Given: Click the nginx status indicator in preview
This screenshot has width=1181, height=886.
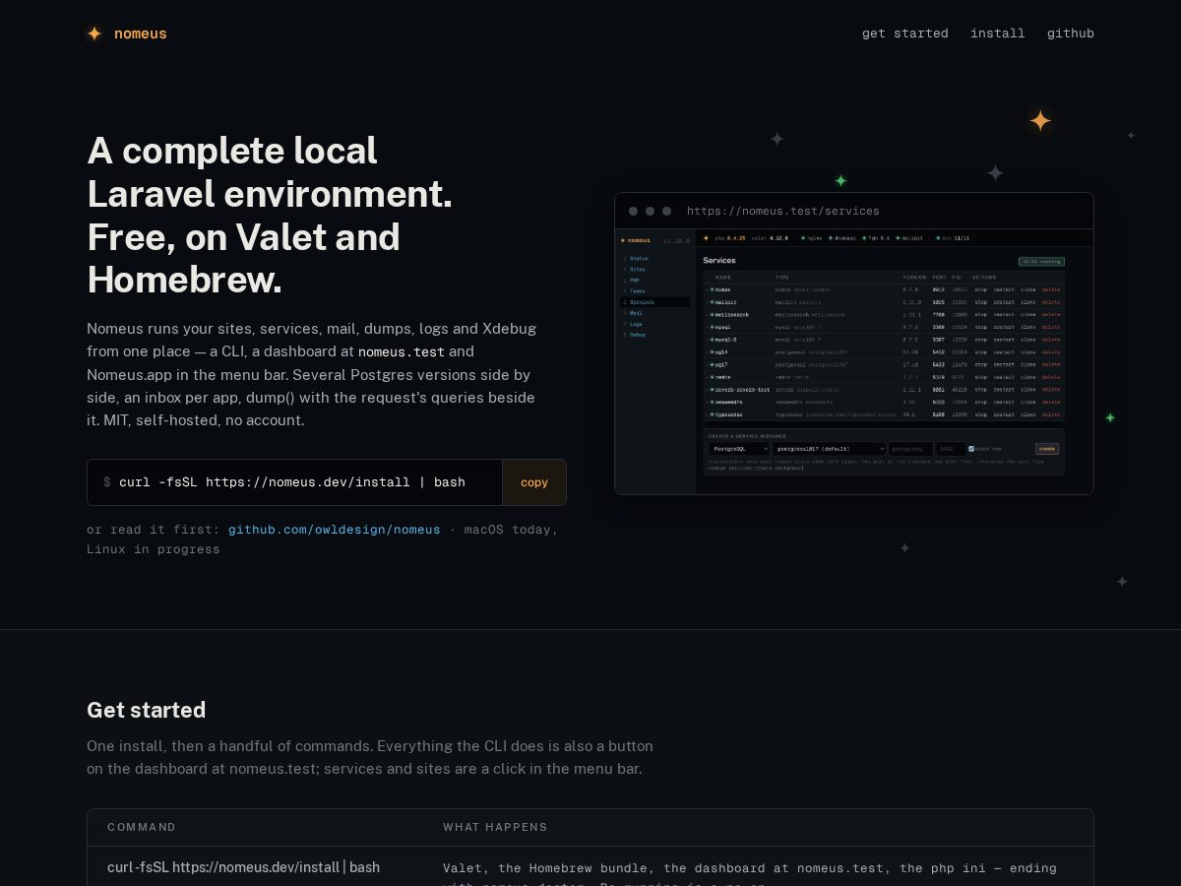Looking at the screenshot, I should coord(812,238).
